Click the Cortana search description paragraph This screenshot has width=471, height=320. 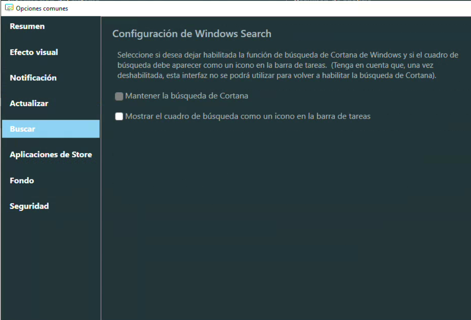pos(287,65)
